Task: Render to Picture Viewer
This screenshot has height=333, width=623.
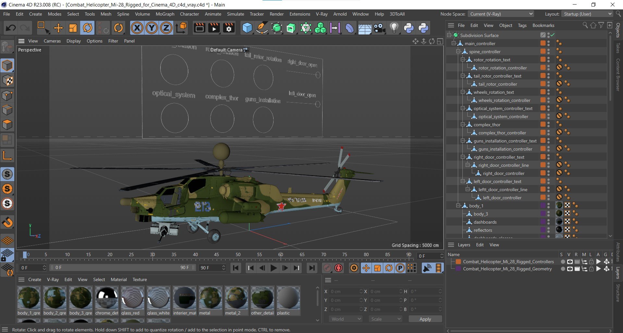Action: pyautogui.click(x=214, y=28)
